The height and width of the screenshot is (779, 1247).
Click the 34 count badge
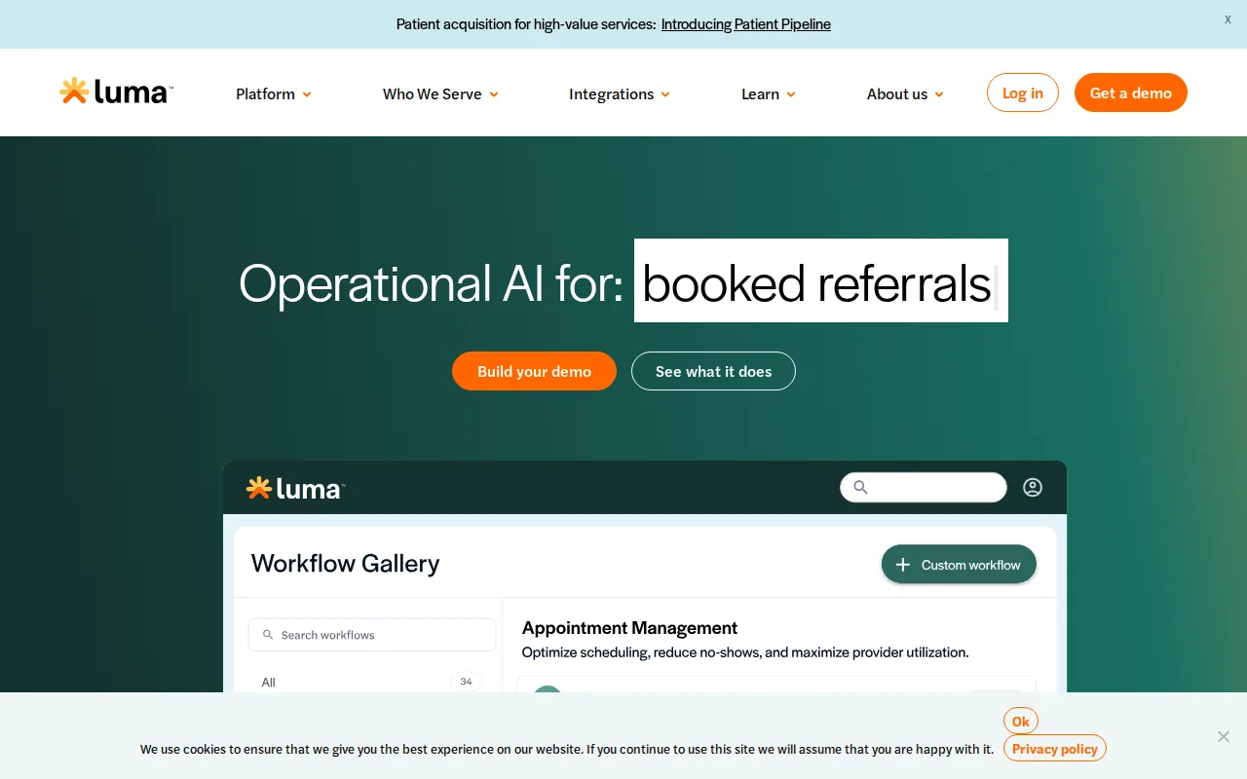(x=467, y=682)
